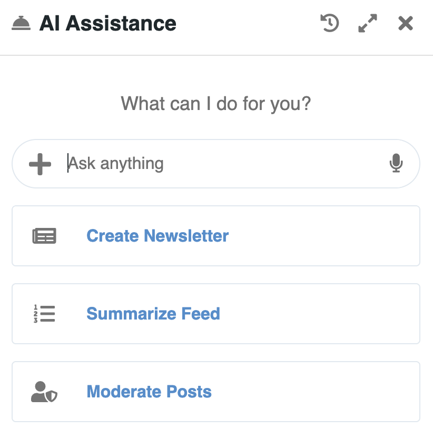Click the concierge bell icon in the header
The width and height of the screenshot is (433, 439).
[x=21, y=24]
